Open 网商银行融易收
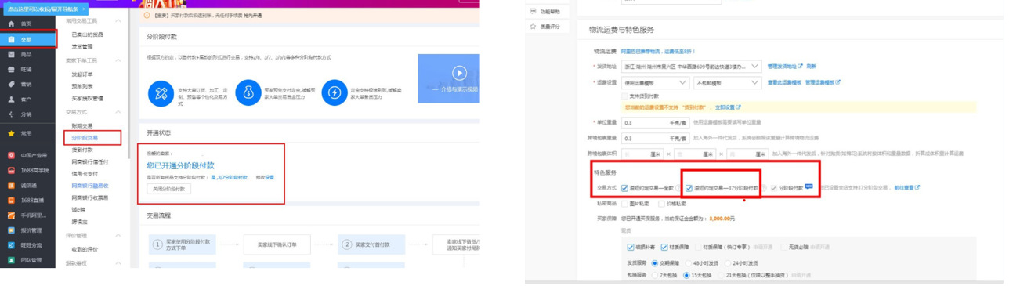The height and width of the screenshot is (286, 1031). 90,186
